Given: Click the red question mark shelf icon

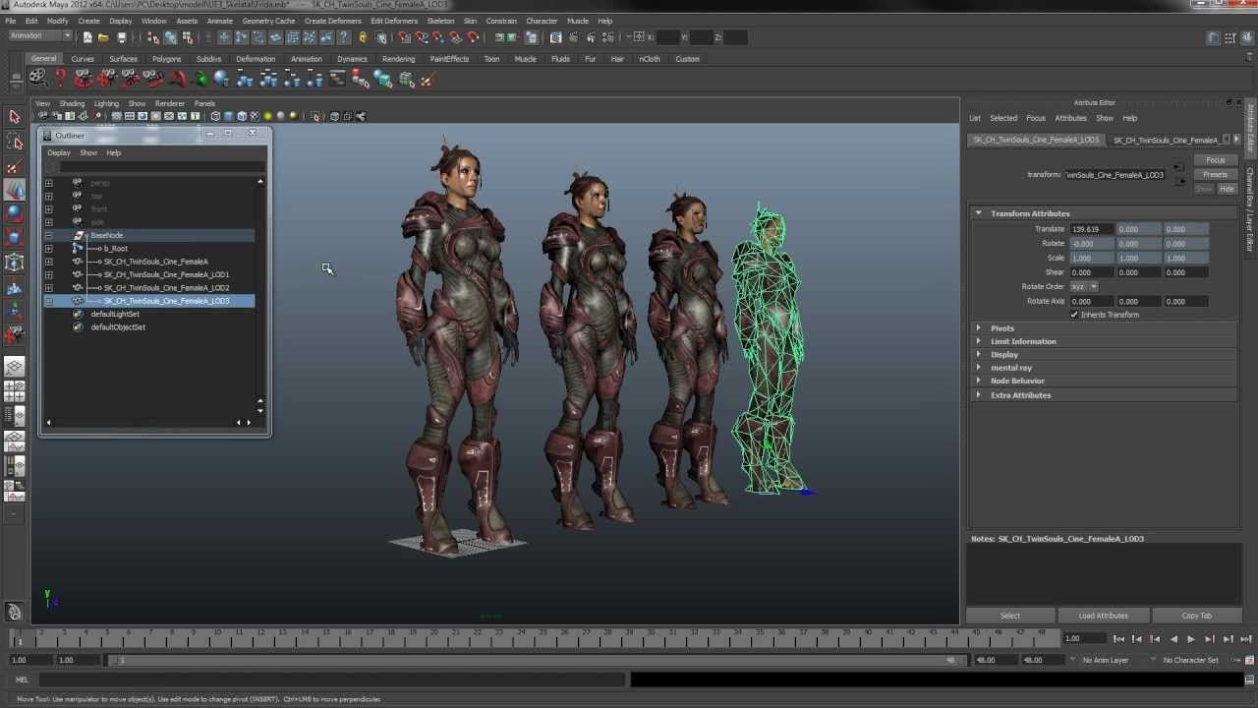Looking at the screenshot, I should pos(61,79).
